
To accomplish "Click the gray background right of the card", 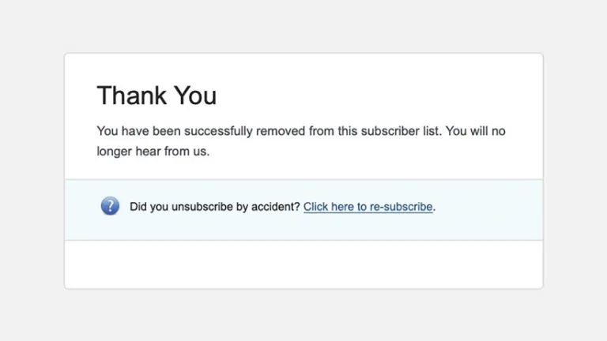I will coord(575,170).
